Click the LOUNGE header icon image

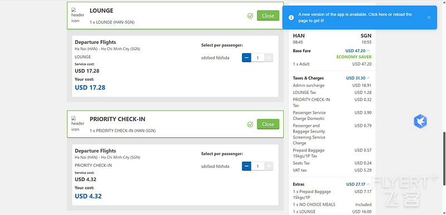77,16
